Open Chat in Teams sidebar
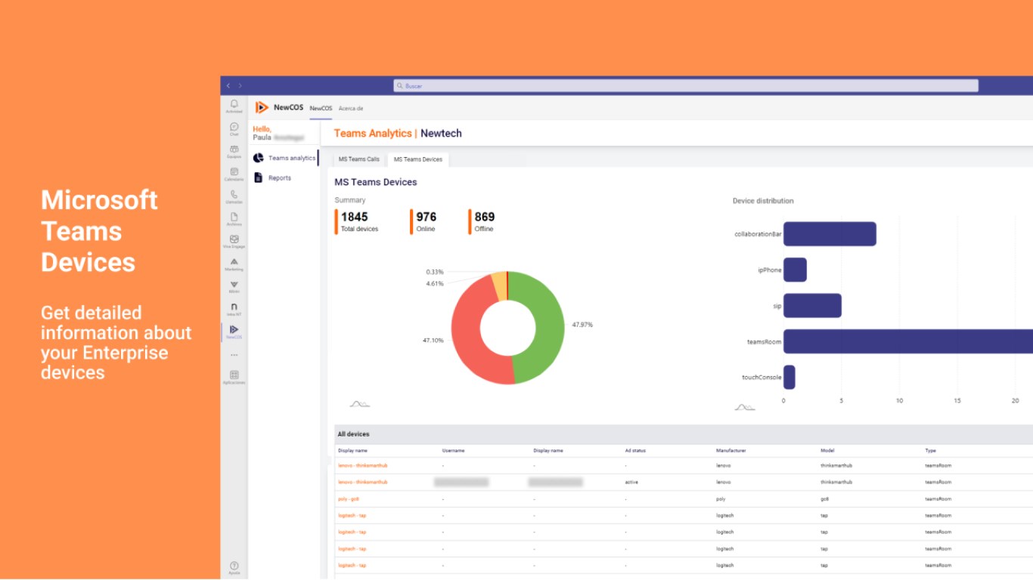 click(234, 128)
